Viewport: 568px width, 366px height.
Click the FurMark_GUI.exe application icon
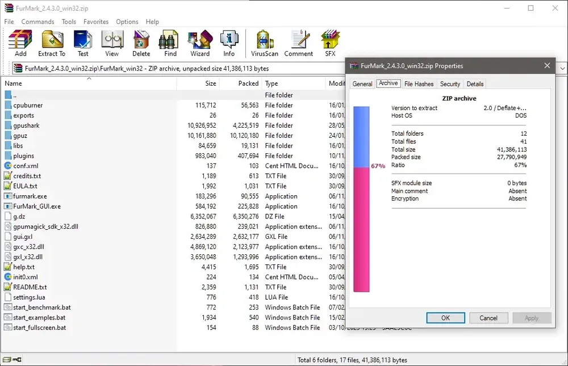tap(8, 207)
